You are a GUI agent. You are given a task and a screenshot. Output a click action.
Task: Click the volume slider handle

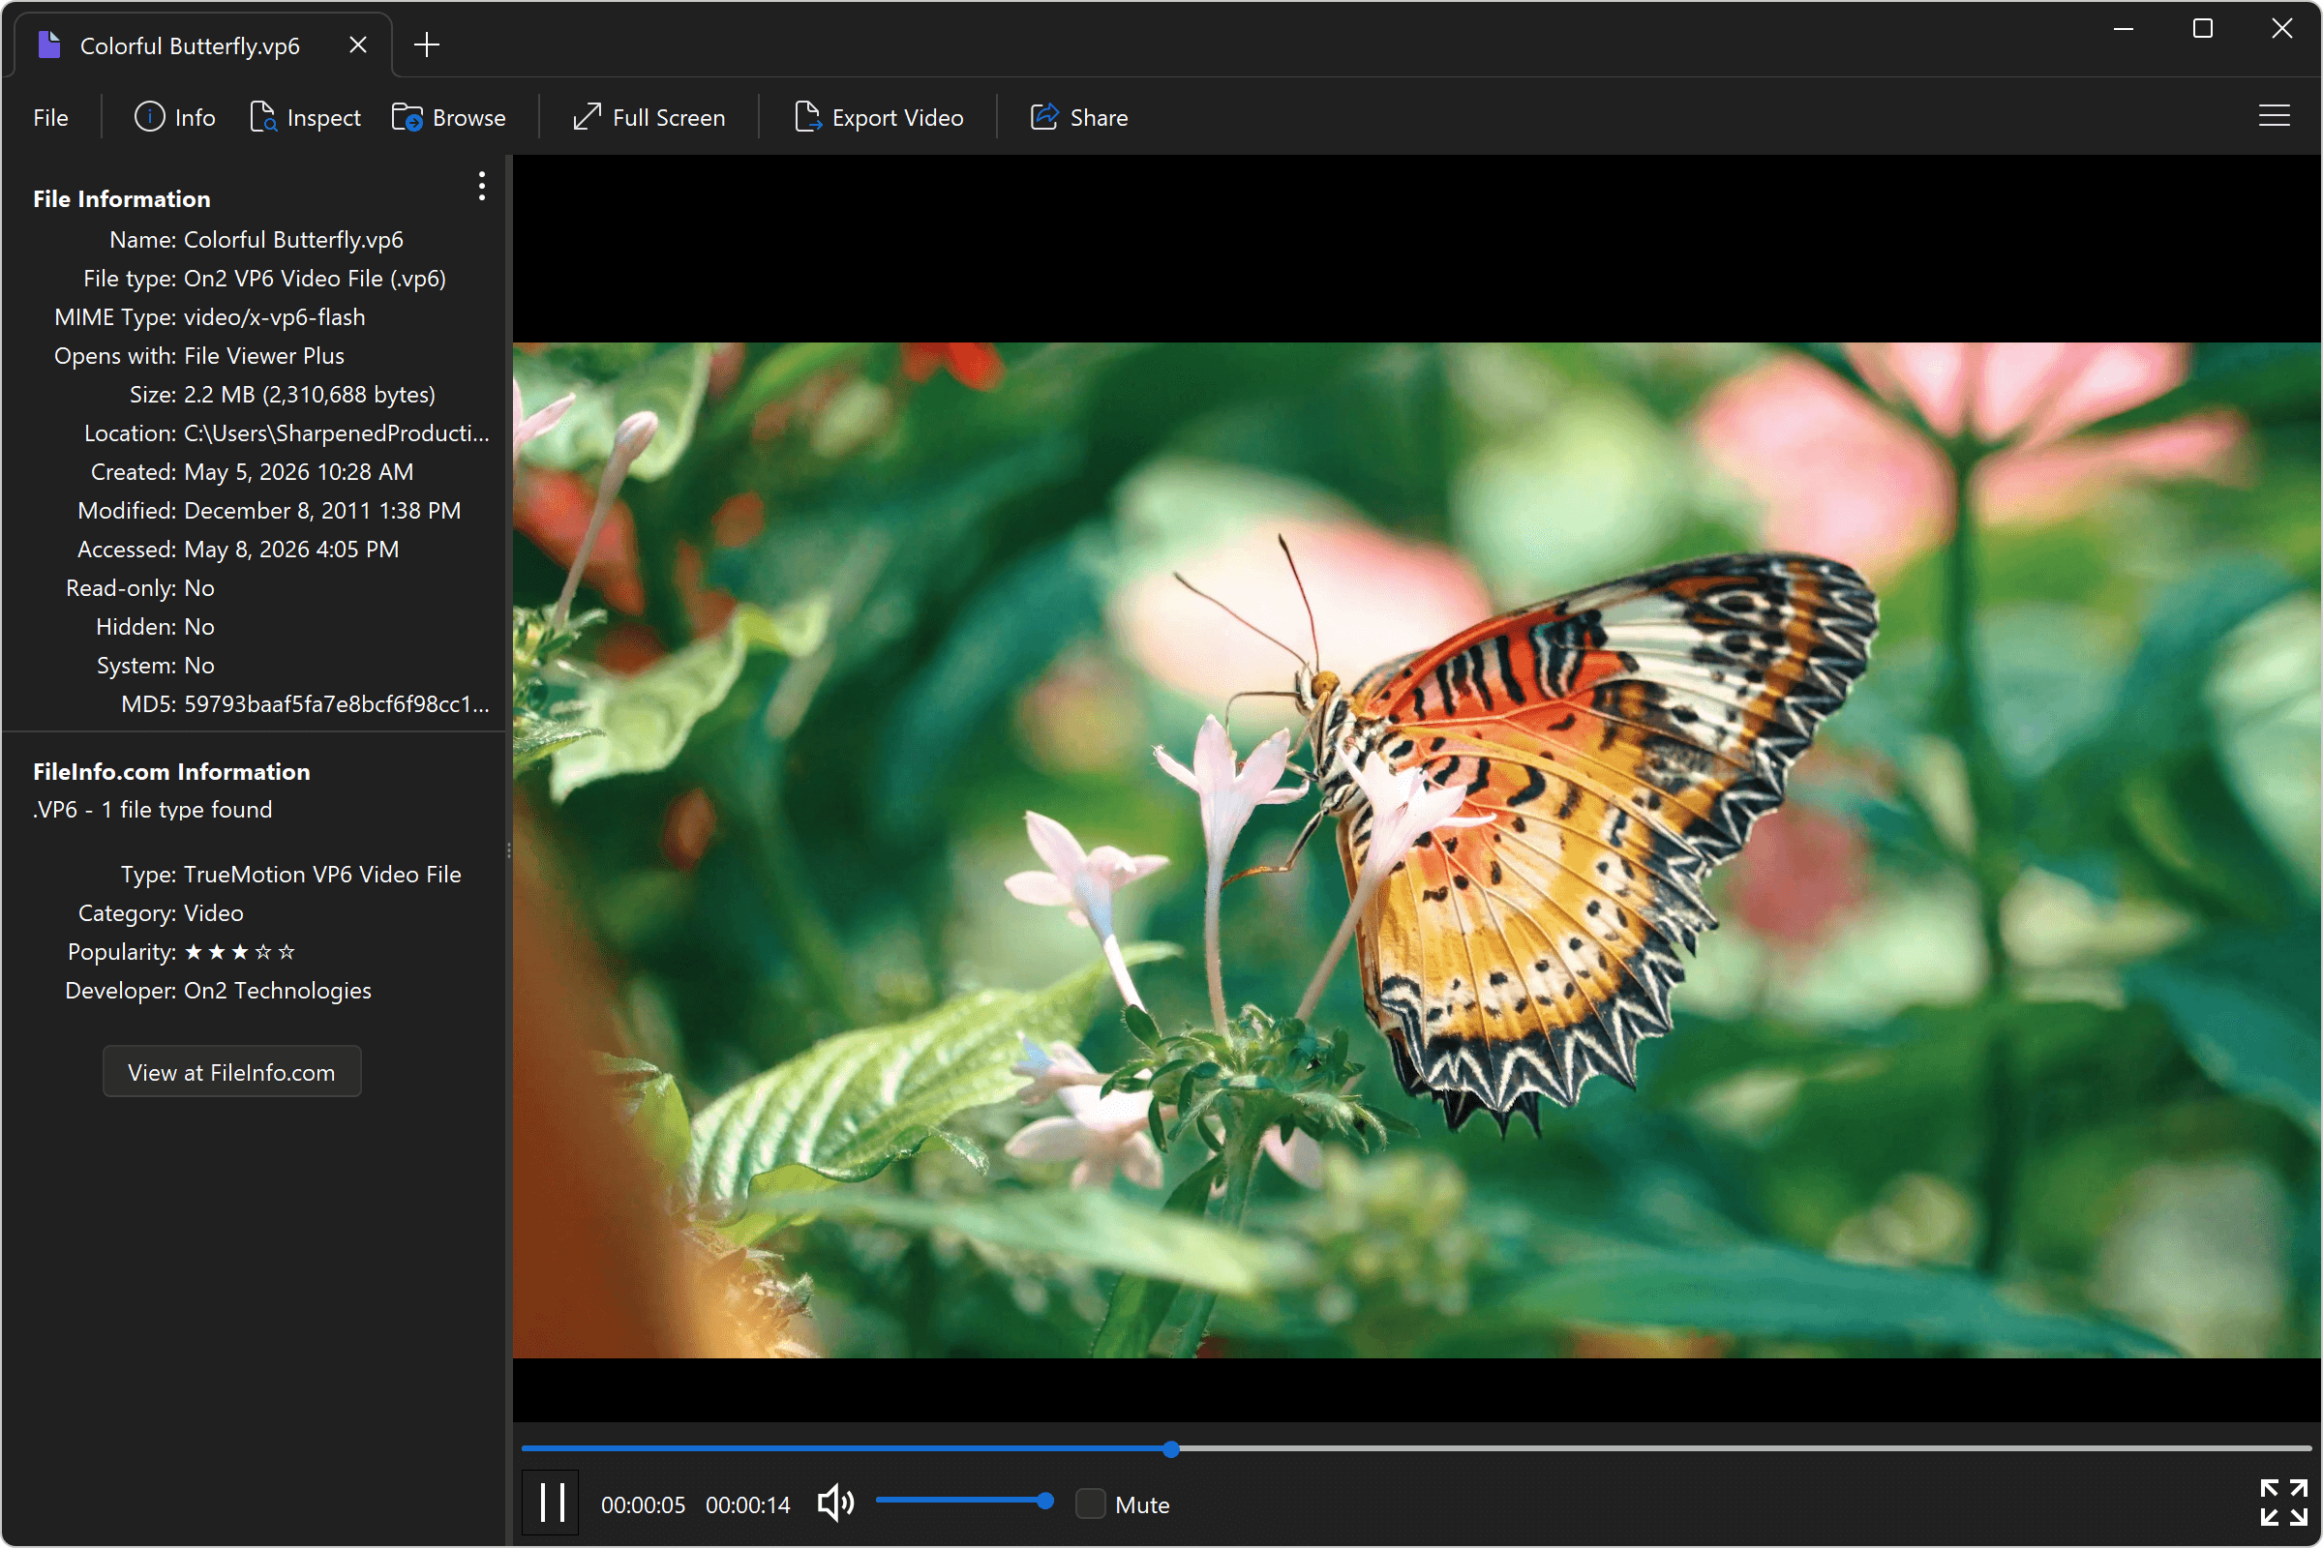tap(1045, 1501)
